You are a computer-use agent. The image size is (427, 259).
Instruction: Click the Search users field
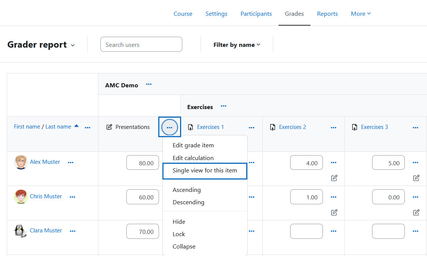click(141, 44)
